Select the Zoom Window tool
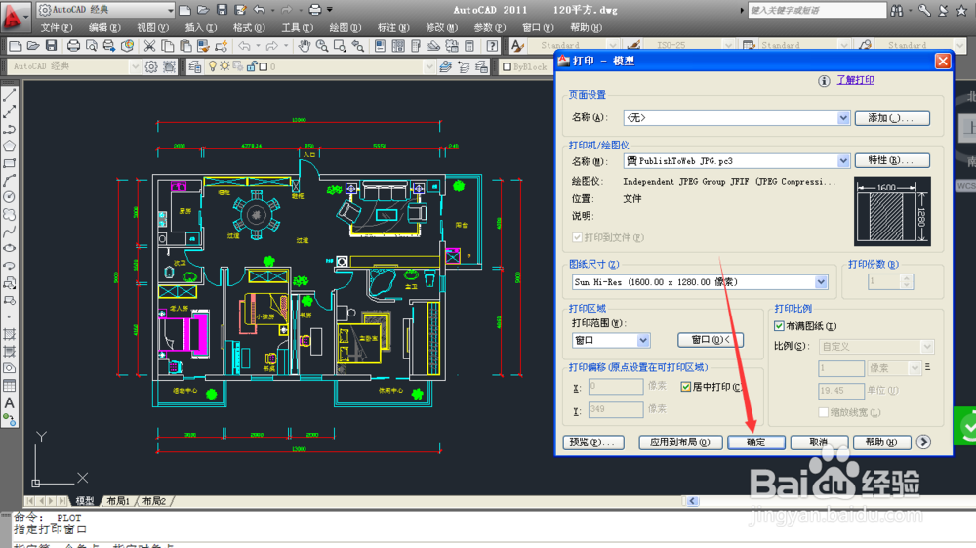The width and height of the screenshot is (976, 548). [340, 46]
